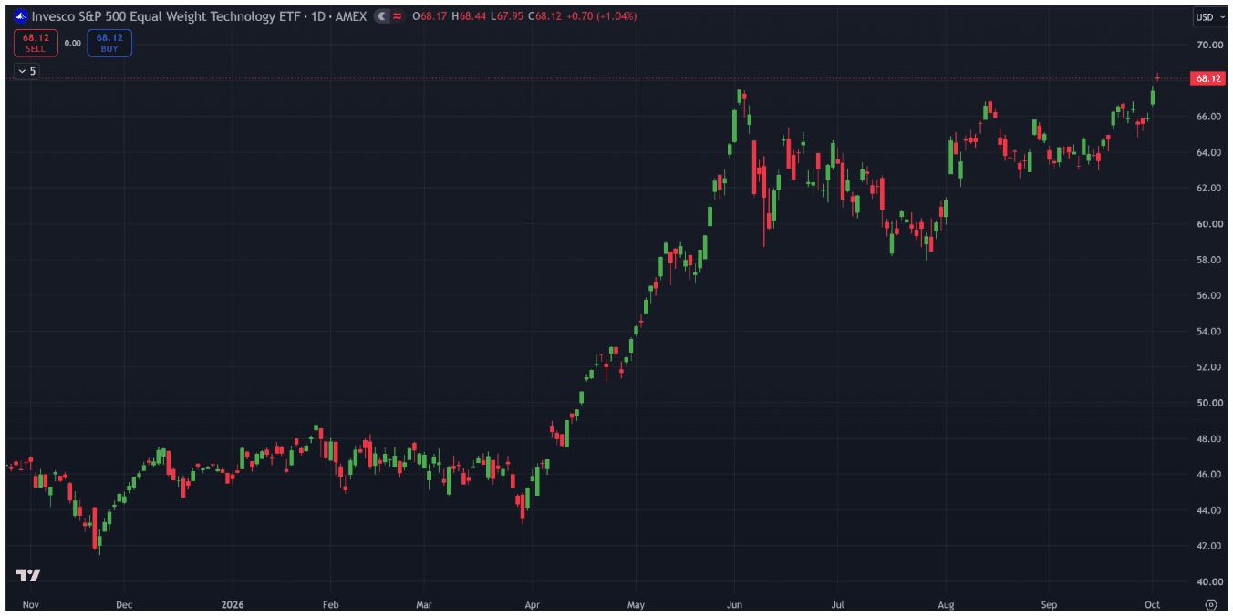Click the 44.00 price scale label

coord(1209,510)
